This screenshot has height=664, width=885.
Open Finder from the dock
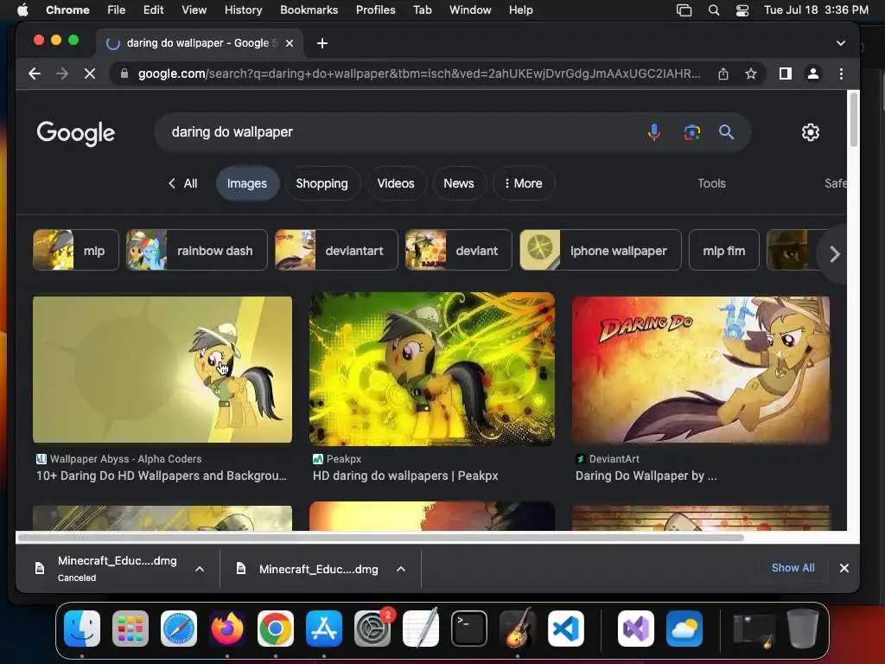[82, 629]
